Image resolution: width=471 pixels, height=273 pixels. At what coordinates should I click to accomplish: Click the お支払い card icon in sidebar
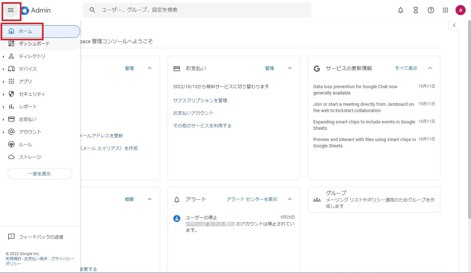[x=11, y=119]
